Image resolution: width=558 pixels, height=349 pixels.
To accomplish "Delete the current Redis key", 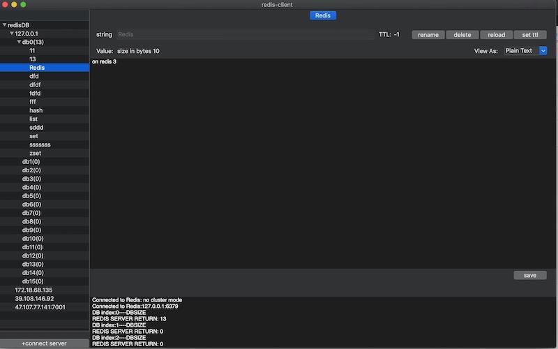I will tap(462, 35).
